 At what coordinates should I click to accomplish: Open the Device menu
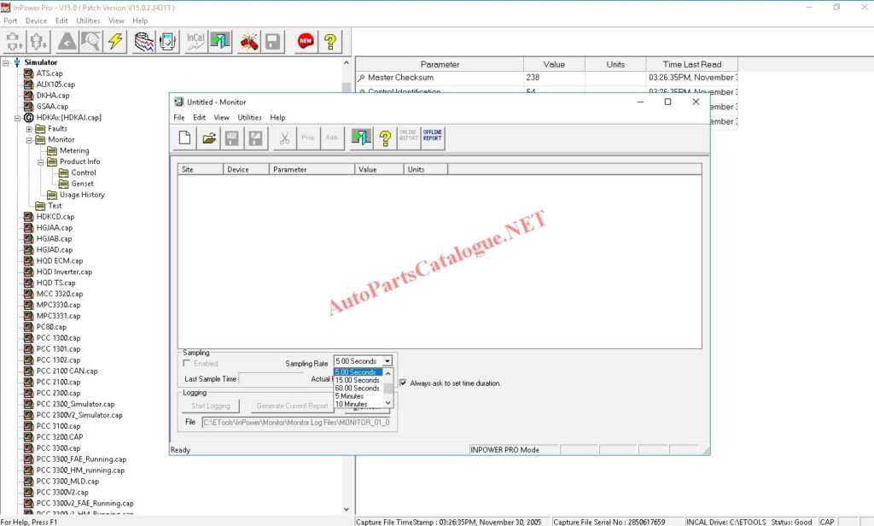[x=35, y=20]
